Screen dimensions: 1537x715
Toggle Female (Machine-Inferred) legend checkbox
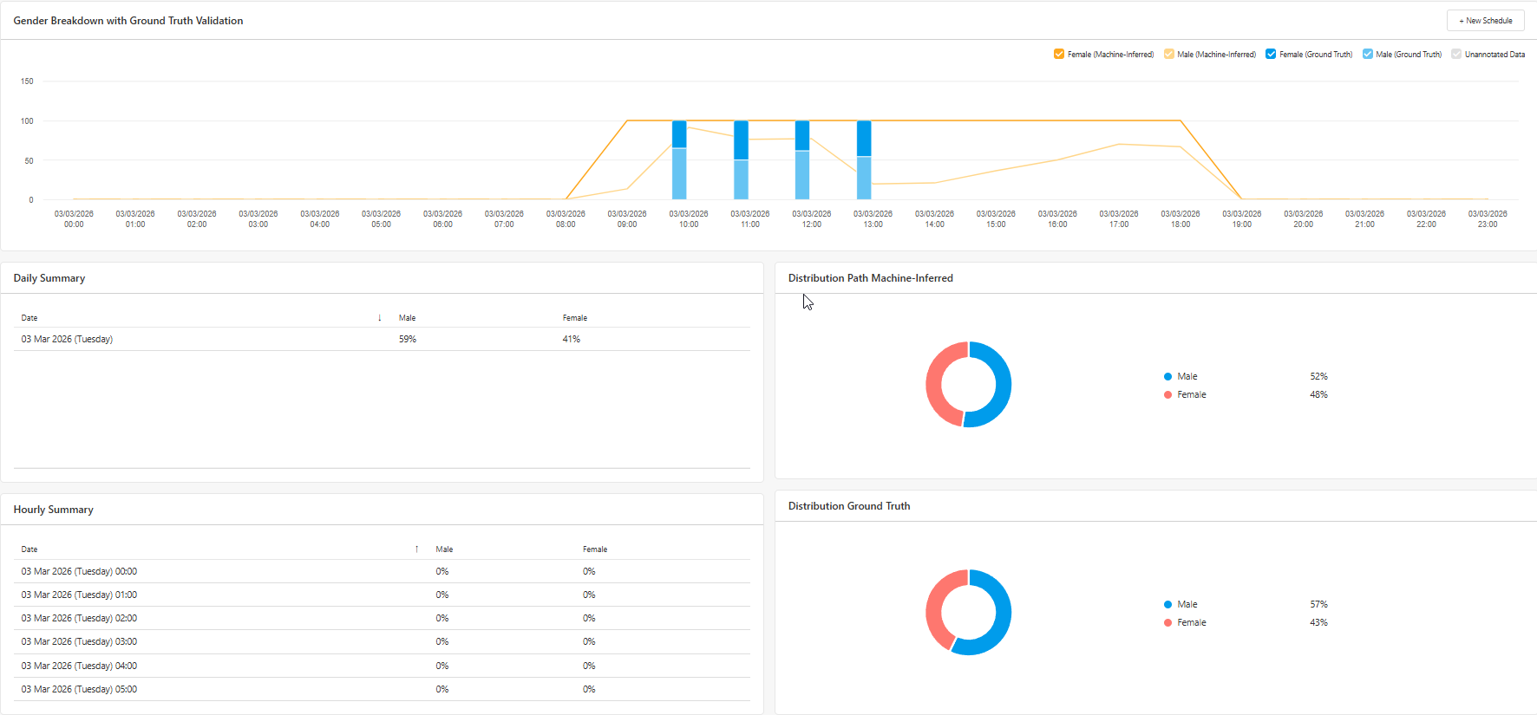pos(1059,54)
